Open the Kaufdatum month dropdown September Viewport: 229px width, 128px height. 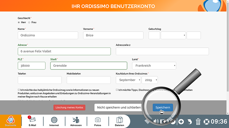(x=128, y=80)
